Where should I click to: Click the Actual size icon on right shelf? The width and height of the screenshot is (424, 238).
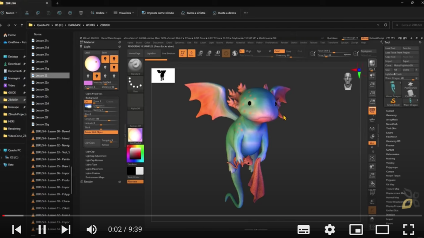coord(372,93)
